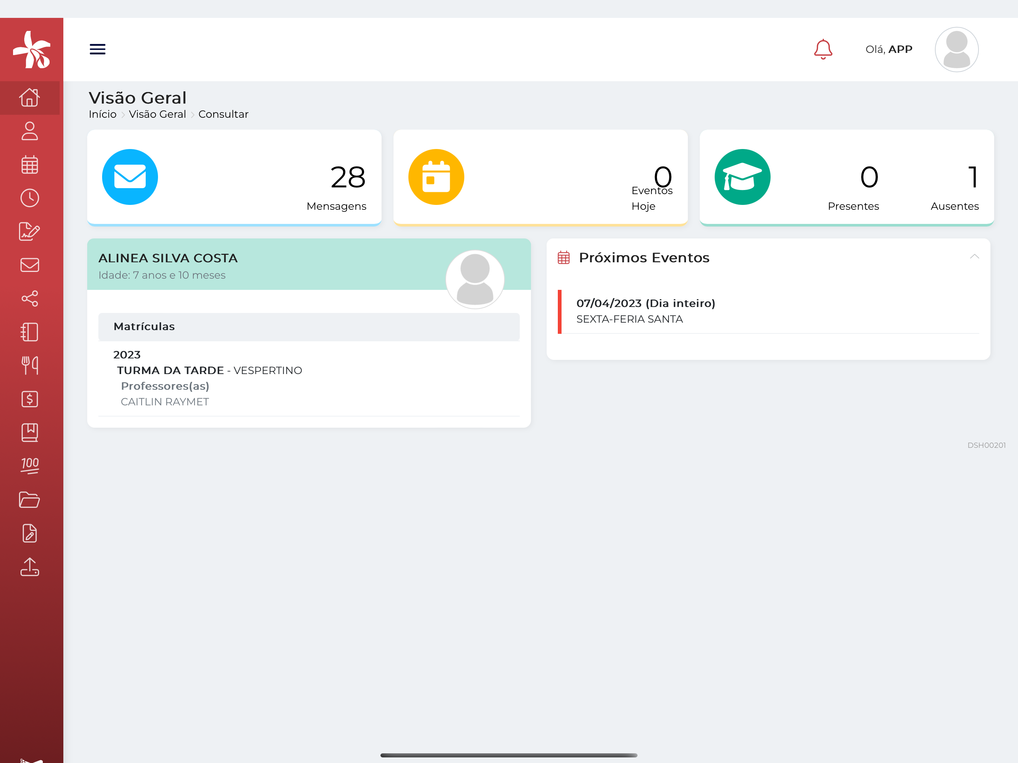The width and height of the screenshot is (1018, 763).
Task: Go to home in sidebar
Action: [30, 98]
